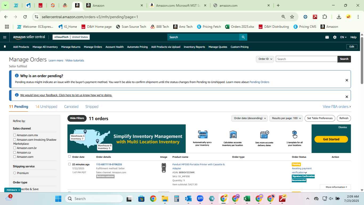This screenshot has width=364, height=205.
Task: Check the Amazon.com.mx sales channel
Action: tap(15, 135)
